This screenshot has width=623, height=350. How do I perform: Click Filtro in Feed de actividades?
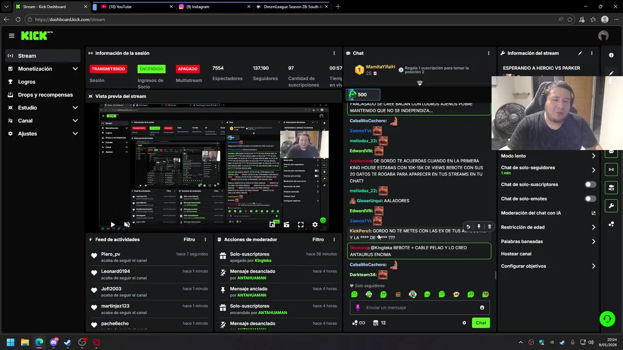tap(189, 240)
